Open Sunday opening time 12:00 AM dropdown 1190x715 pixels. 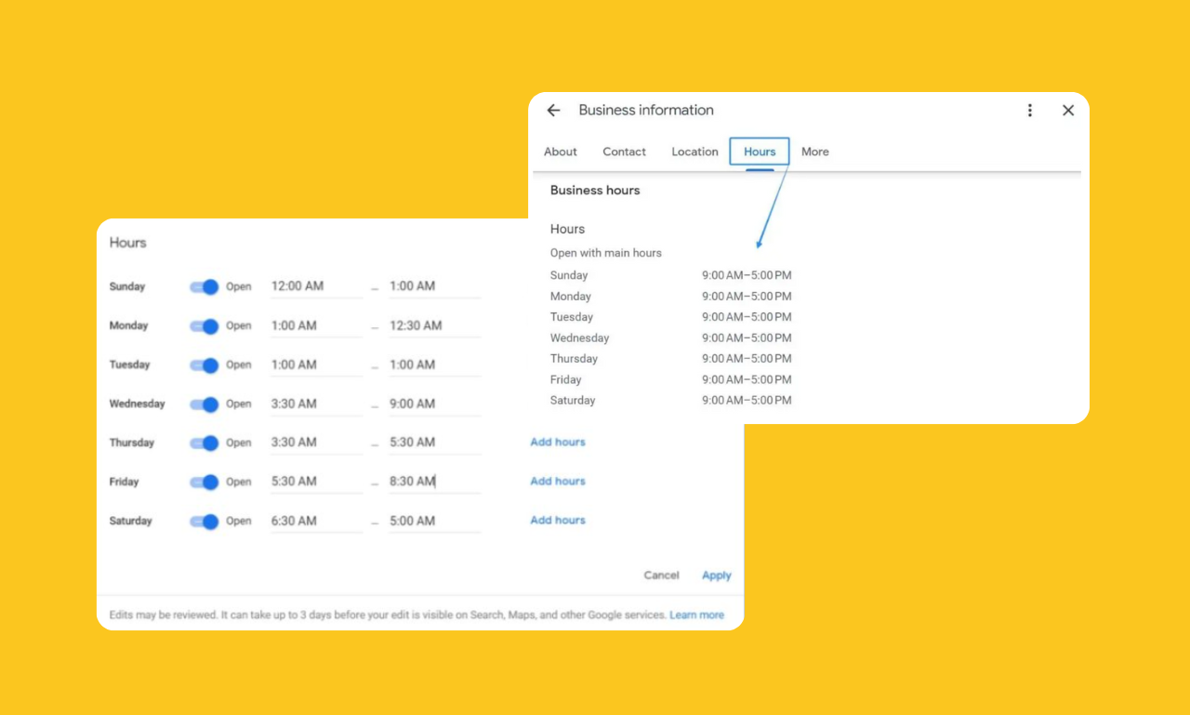click(315, 286)
